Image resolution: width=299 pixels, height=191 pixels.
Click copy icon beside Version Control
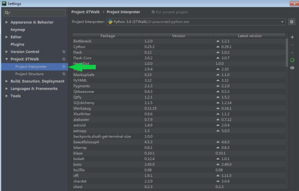tap(64, 52)
